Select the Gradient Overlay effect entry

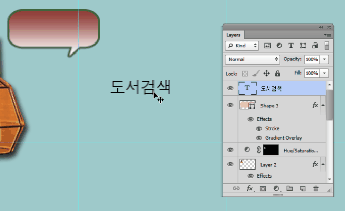(283, 138)
